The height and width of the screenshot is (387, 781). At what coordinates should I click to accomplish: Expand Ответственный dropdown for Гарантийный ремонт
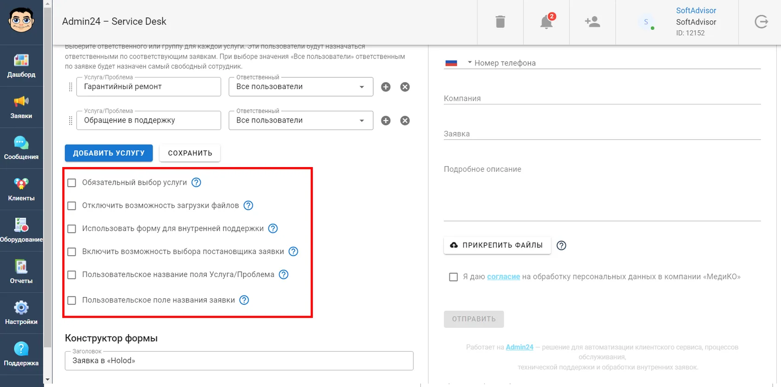[x=301, y=87]
